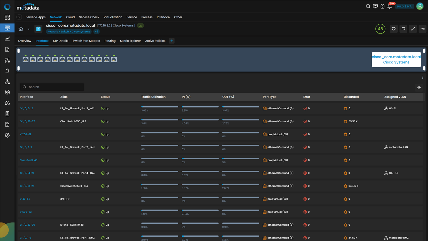Click the first switch port icon
428x241 pixels.
[x=26, y=59]
